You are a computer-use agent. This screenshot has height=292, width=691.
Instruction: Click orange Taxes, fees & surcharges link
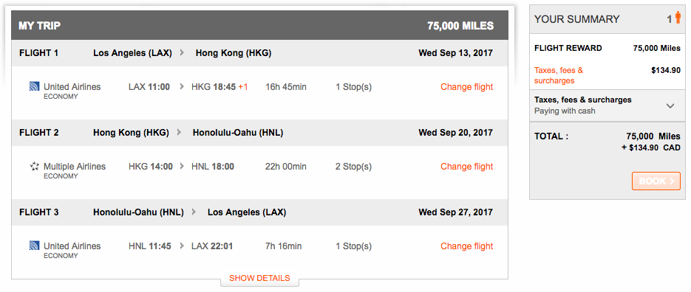559,75
